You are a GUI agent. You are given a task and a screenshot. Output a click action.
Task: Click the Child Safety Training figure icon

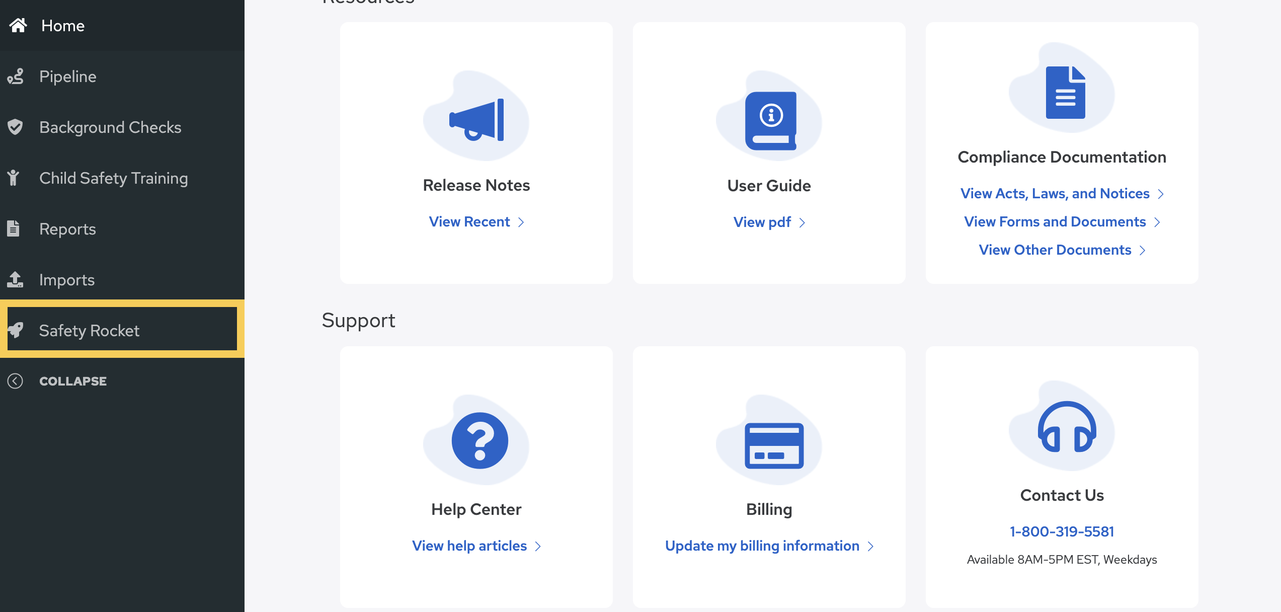pyautogui.click(x=13, y=178)
